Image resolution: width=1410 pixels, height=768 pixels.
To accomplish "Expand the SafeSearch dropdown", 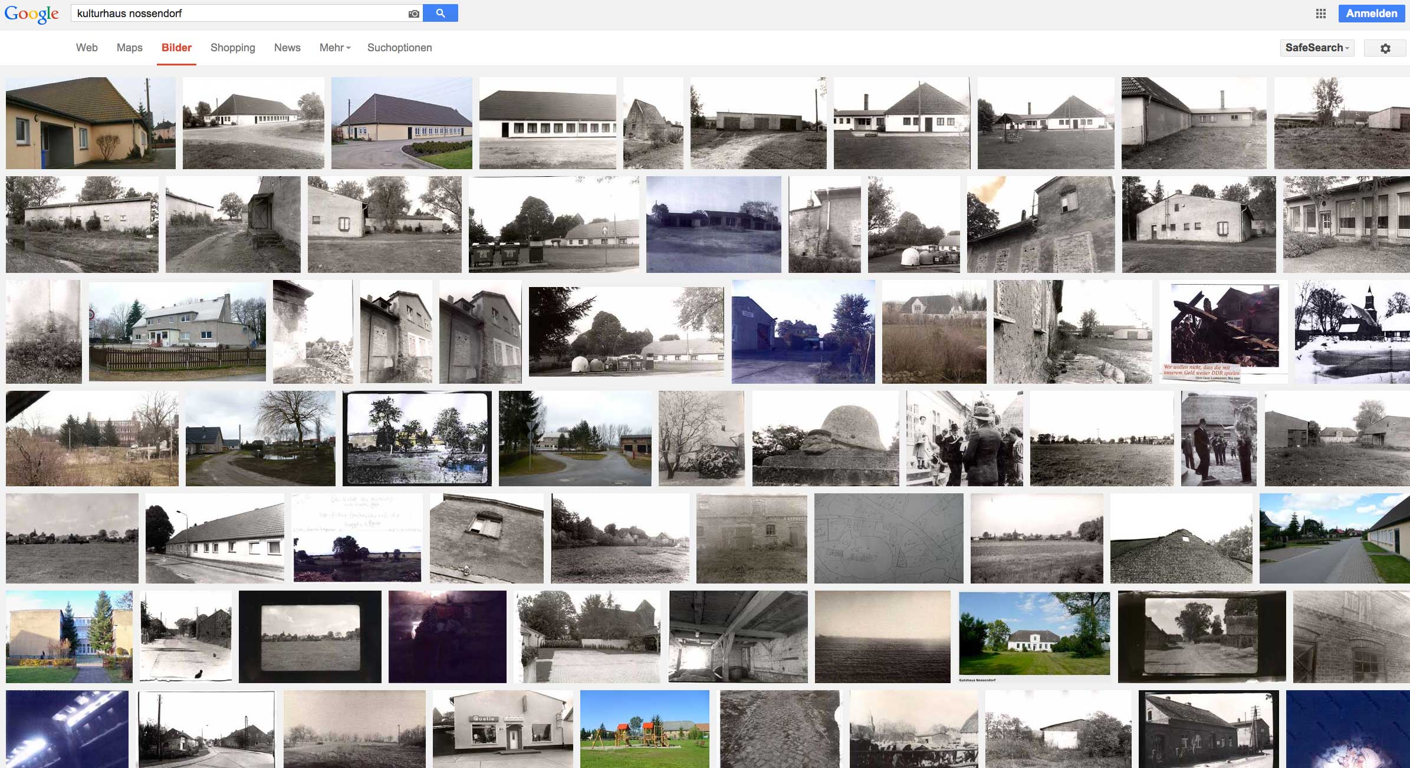I will [1317, 48].
